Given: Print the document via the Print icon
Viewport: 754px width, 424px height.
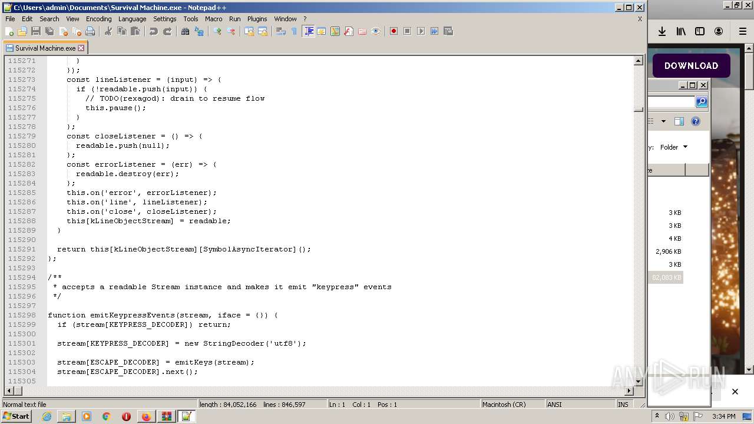Looking at the screenshot, I should pyautogui.click(x=90, y=31).
